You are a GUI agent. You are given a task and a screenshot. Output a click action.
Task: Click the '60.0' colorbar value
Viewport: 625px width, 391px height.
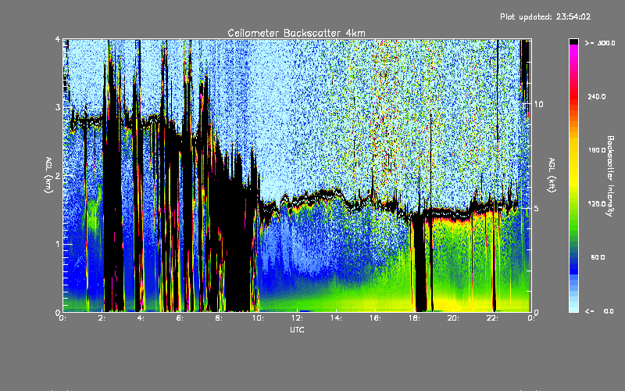pyautogui.click(x=598, y=257)
